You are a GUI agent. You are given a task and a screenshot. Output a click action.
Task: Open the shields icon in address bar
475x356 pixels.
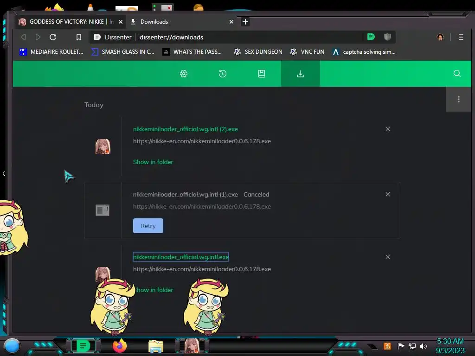point(387,37)
